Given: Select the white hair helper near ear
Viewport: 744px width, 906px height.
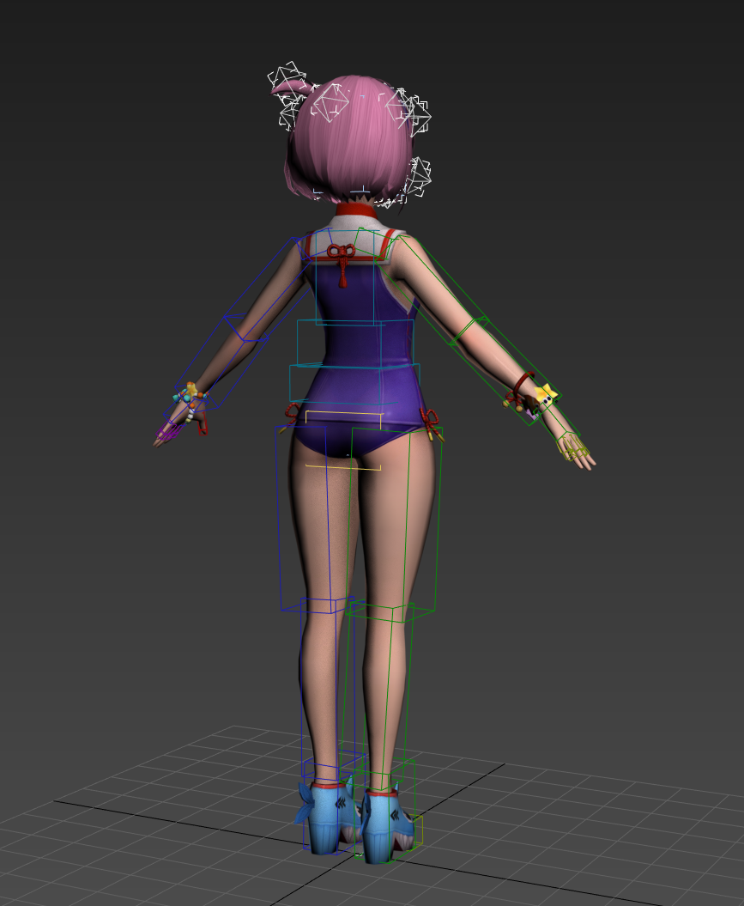Looking at the screenshot, I should pyautogui.click(x=420, y=176).
